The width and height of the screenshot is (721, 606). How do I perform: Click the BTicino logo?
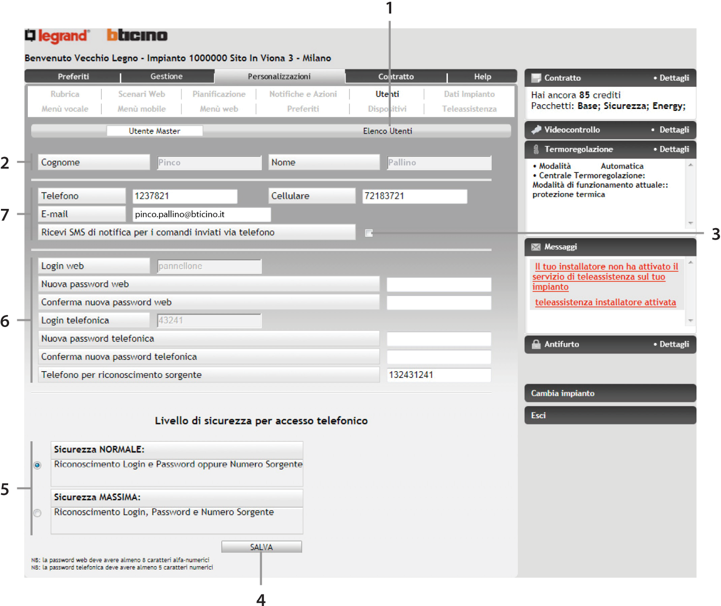(x=137, y=35)
